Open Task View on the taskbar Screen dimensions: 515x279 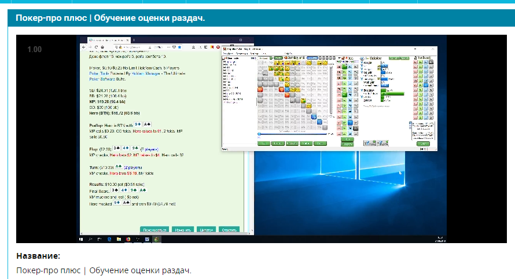[x=100, y=239]
